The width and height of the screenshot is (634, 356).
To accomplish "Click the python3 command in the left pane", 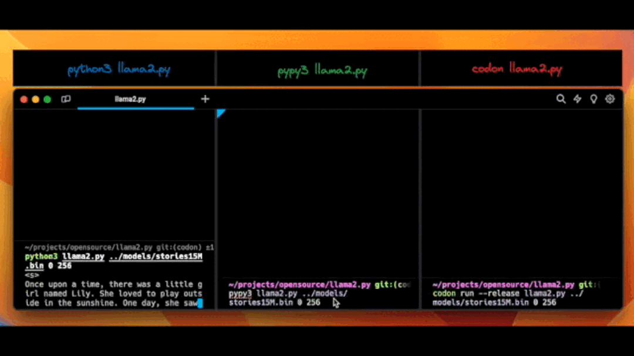I will click(41, 256).
